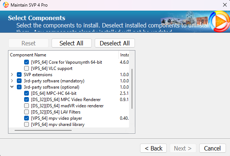Click version 0.9.1 in MPC Video Renderer row
Image resolution: width=230 pixels, height=156 pixels.
click(x=124, y=100)
